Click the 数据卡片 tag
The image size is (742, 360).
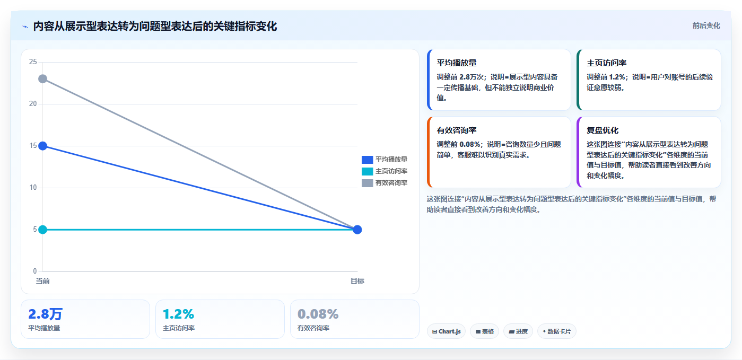[556, 331]
